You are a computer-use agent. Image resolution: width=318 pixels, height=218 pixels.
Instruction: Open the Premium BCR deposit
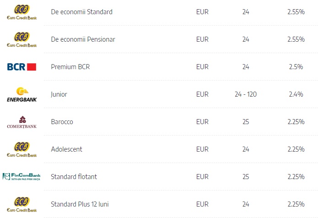pos(70,67)
